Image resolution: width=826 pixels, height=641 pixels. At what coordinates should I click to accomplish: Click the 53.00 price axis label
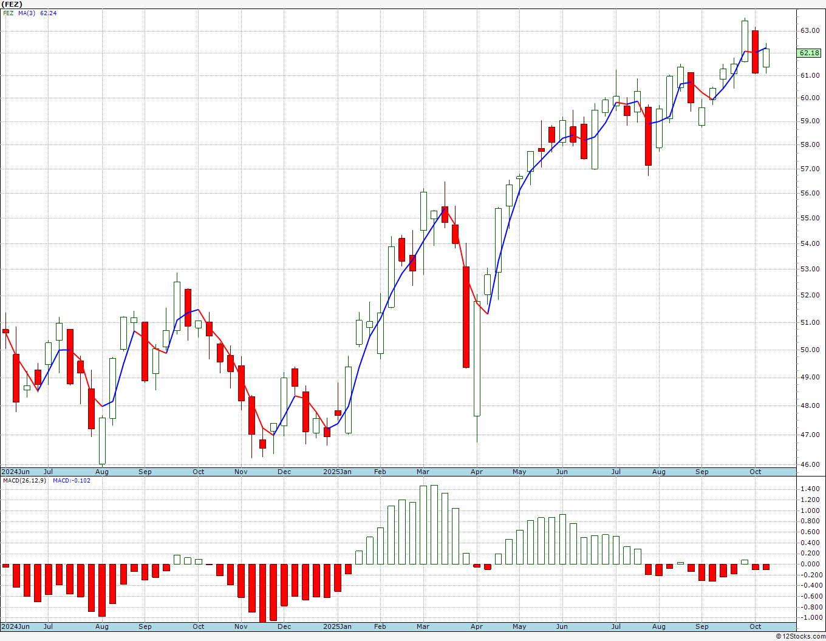click(x=809, y=269)
